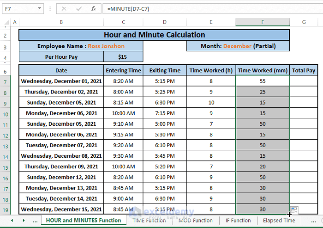Select the $15 pay rate cell
Screen dimensions: 323x228
click(123, 57)
